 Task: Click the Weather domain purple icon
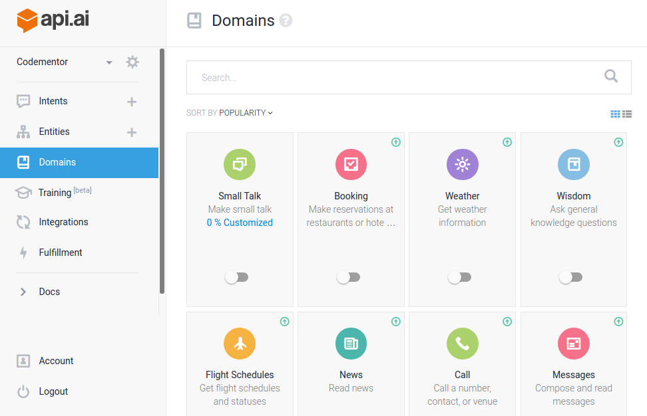tap(462, 164)
